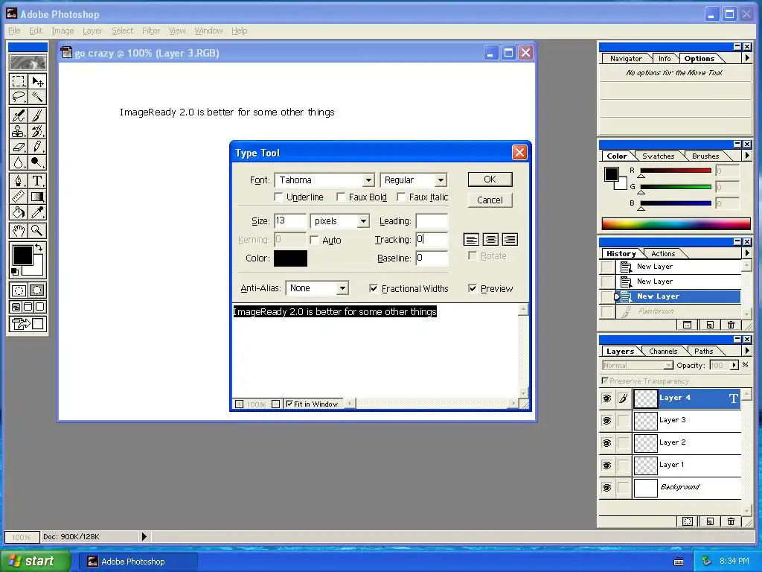Select the Type tool in toolbox

pos(37,181)
